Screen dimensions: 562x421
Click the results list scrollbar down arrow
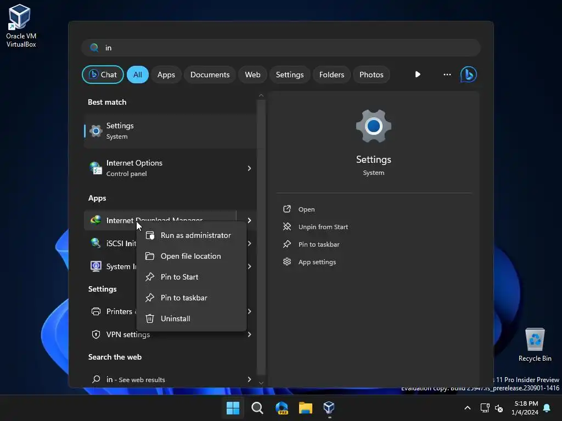point(261,383)
